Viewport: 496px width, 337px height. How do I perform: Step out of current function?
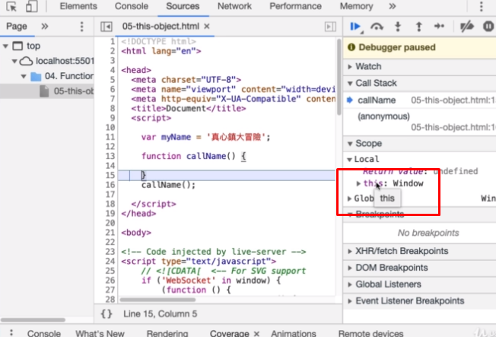tap(418, 27)
